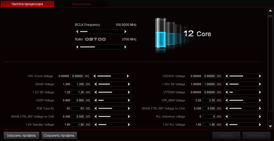Click scrollbar up arrow
This screenshot has width=274, height=141.
[x=270, y=11]
